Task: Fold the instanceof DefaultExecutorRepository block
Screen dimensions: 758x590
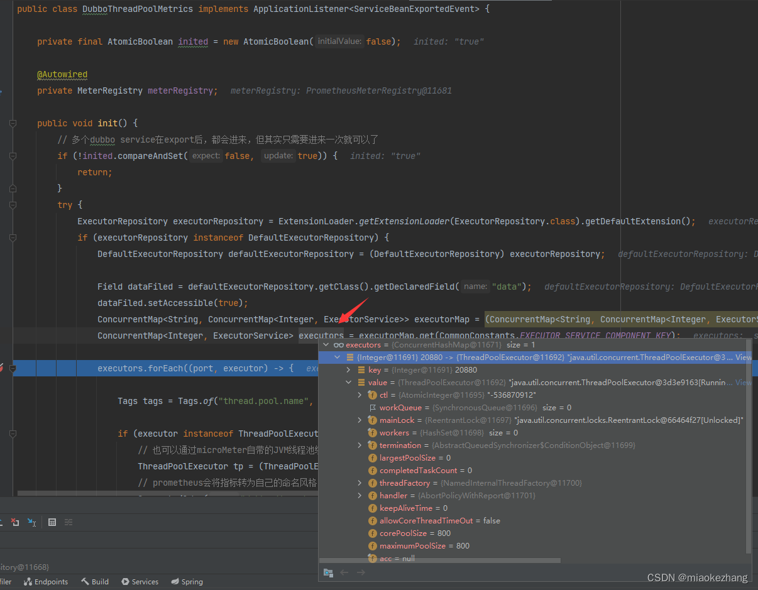Action: (13, 238)
